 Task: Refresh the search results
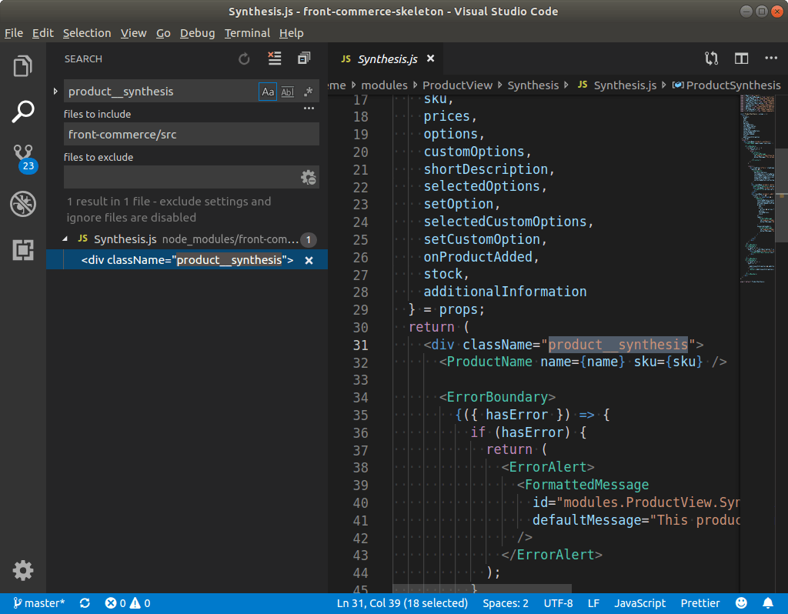click(x=244, y=58)
